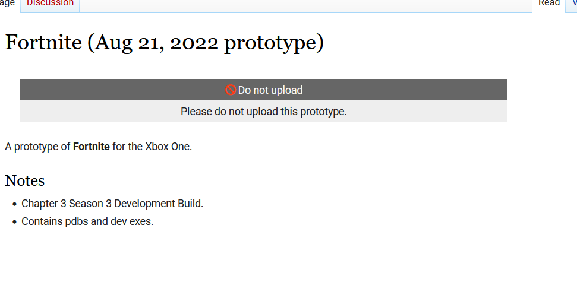Click "2022" in the page title

point(194,43)
